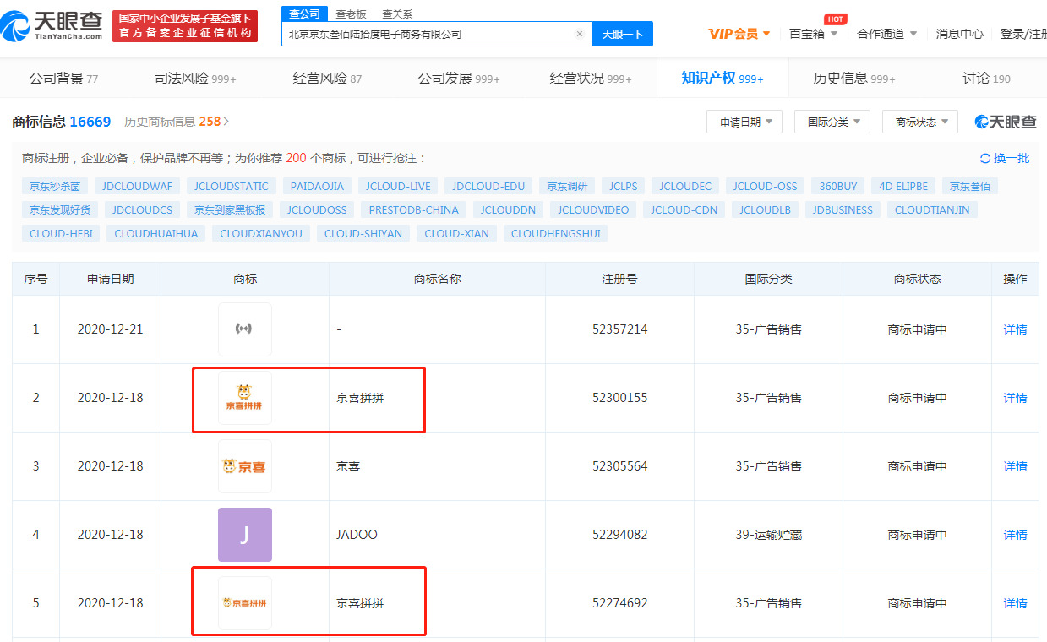Select the 京东到家黑板报 trademark tag
This screenshot has width=1047, height=642.
click(x=230, y=209)
